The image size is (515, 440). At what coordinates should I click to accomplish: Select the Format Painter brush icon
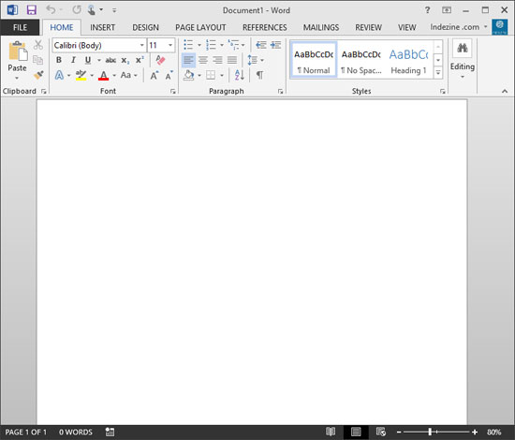click(x=38, y=75)
